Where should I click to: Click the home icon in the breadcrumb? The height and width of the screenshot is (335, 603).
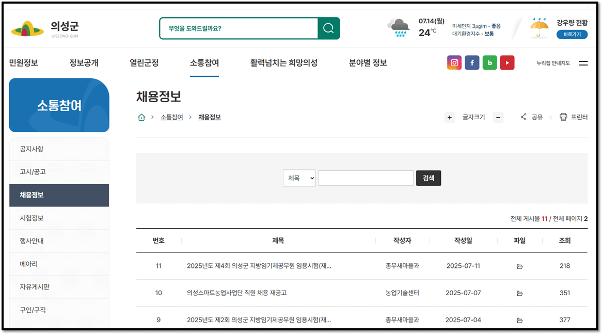click(141, 117)
